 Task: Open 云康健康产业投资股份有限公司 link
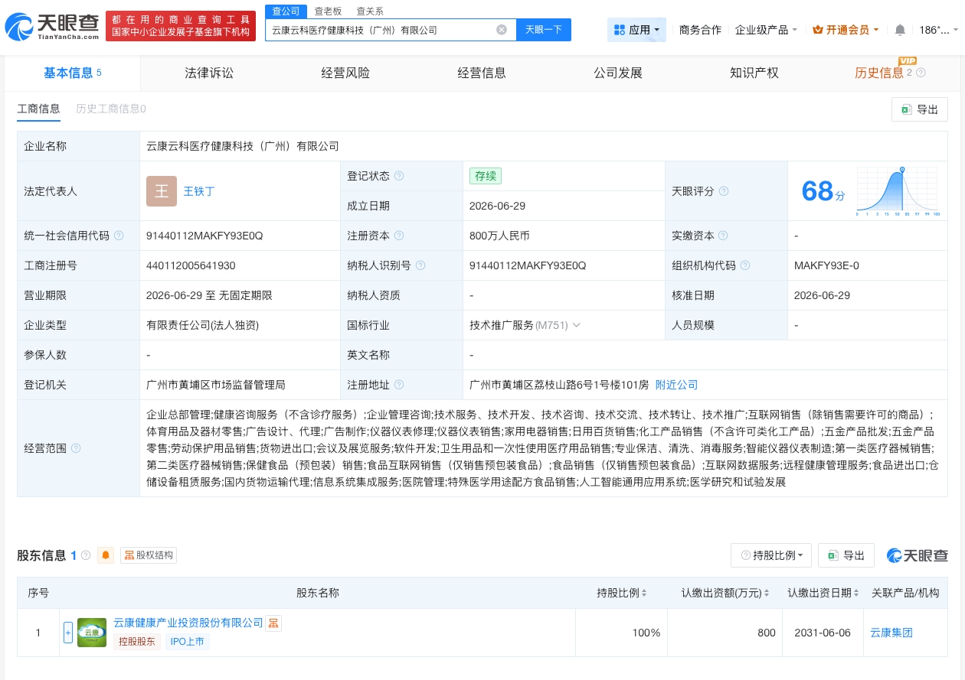[188, 623]
